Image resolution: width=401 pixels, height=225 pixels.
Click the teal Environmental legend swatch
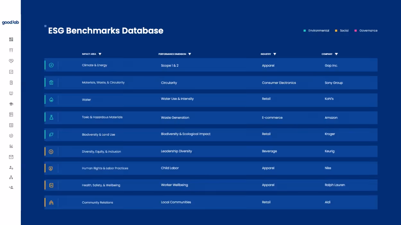click(x=304, y=31)
